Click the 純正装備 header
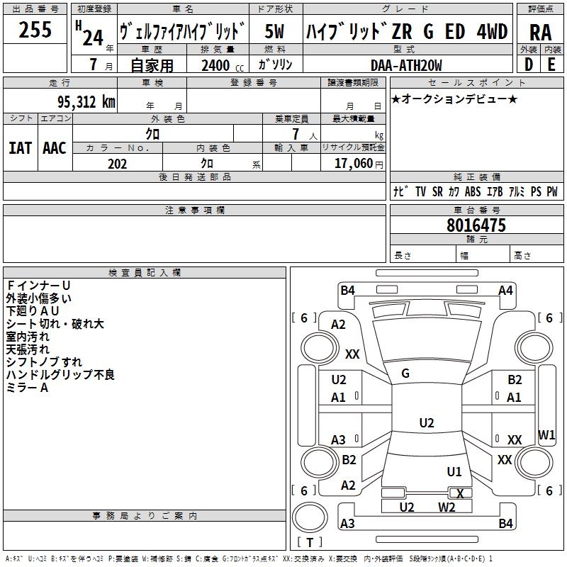Screen dimensions: 567x567 coord(476,177)
